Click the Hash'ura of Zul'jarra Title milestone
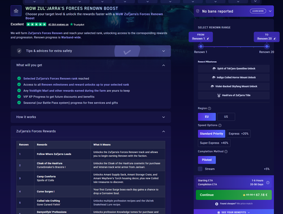Screen dimensions: 283x214 pos(234,96)
